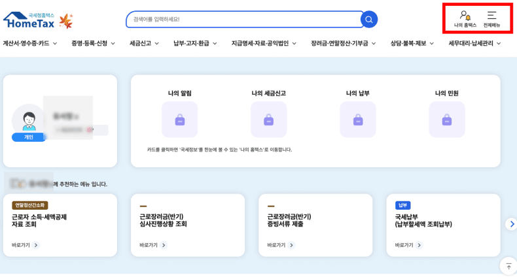Open 근로장려금(반기) 심사진행상황 조회 title

pyautogui.click(x=163, y=220)
